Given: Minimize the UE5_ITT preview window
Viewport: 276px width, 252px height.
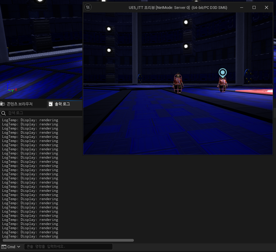Looking at the screenshot, I should pyautogui.click(x=242, y=7).
